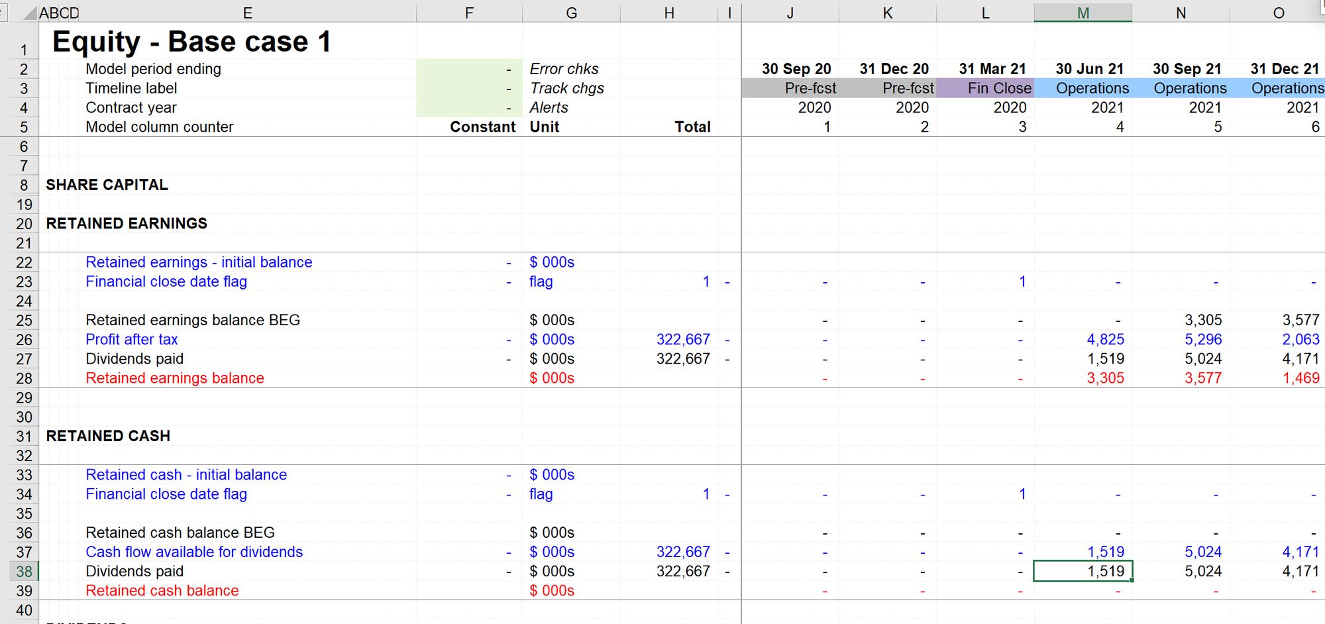
Task: Click the "31 Mar 21" date heading
Action: 992,69
